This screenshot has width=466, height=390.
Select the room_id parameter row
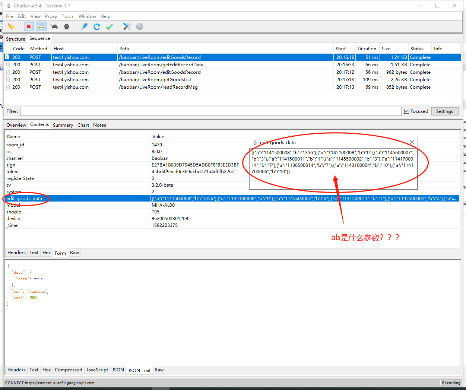232,145
